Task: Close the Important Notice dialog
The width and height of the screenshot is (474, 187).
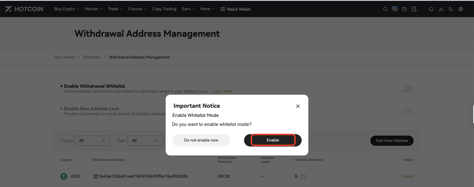Action: pyautogui.click(x=298, y=106)
